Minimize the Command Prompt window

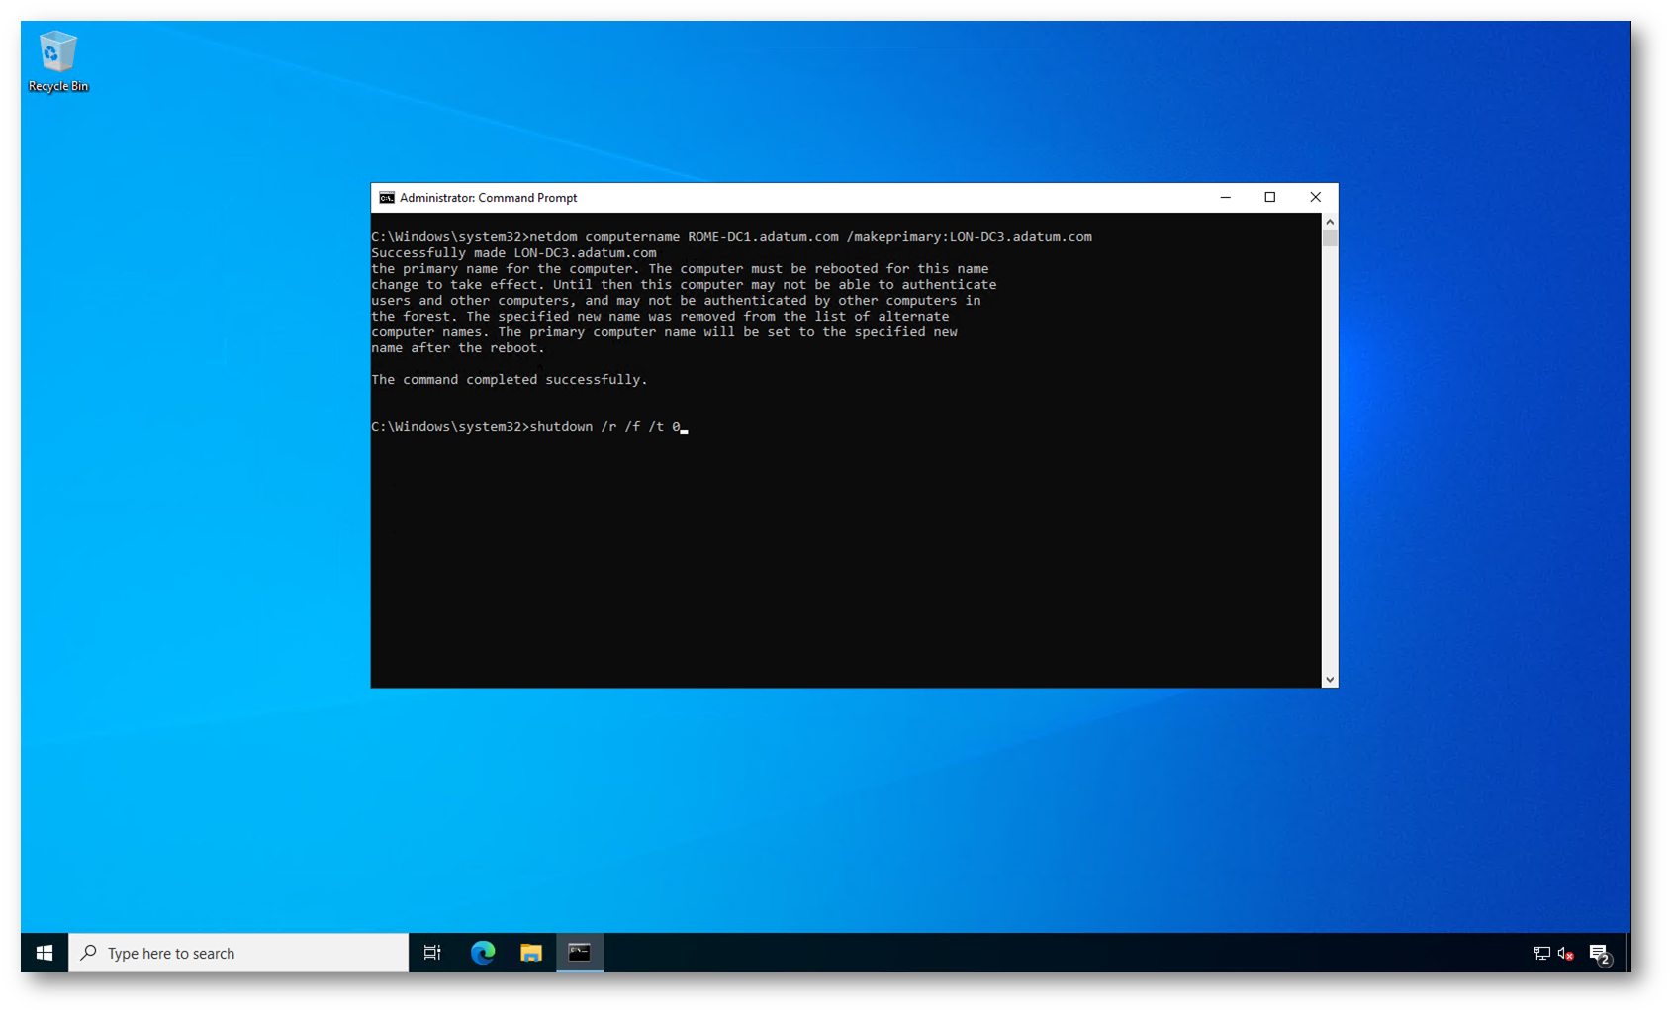tap(1225, 198)
